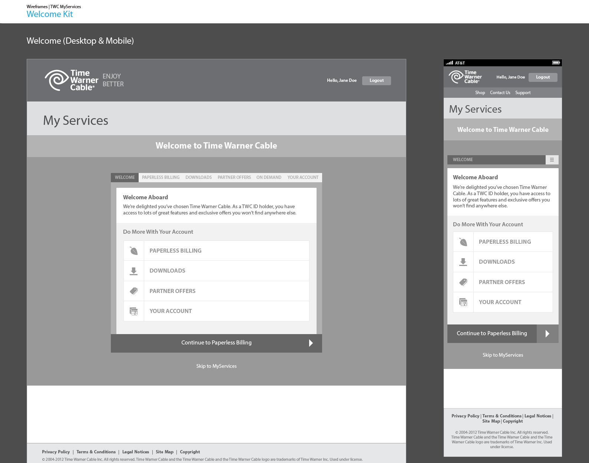
Task: Click desktop Partner Offers tag icon
Action: (134, 291)
